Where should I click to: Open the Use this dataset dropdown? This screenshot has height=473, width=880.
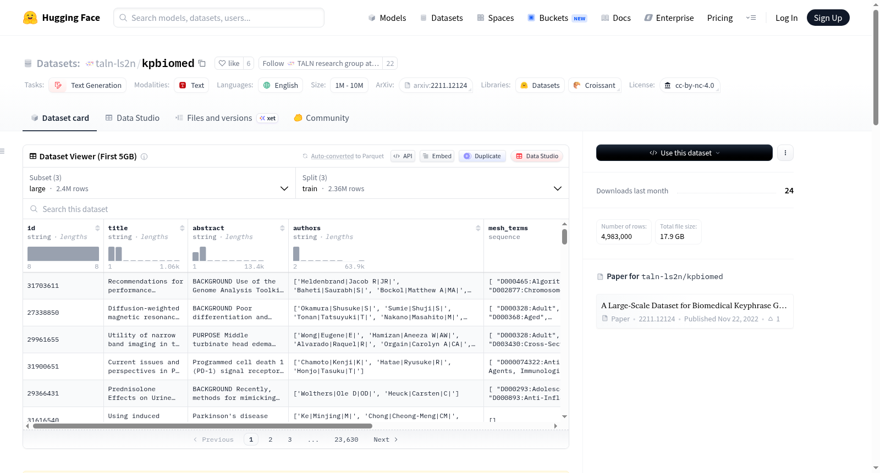[684, 153]
